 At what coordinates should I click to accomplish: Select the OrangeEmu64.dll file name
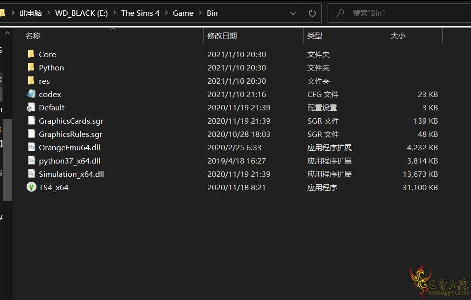click(x=69, y=147)
